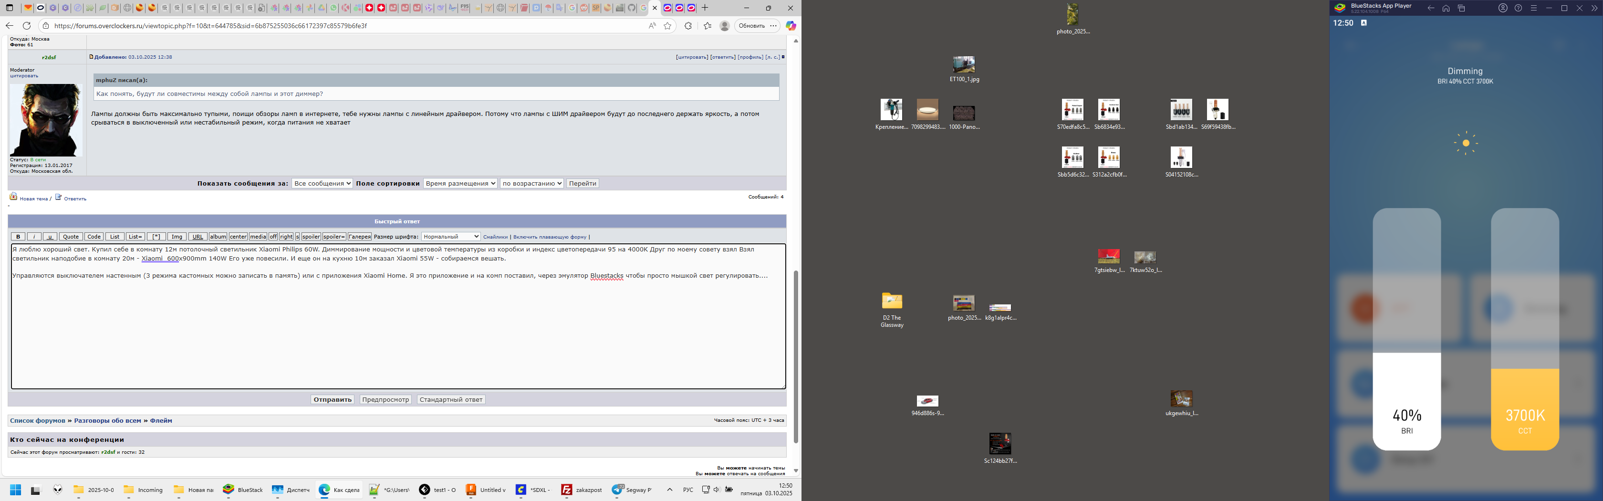Add this page to favorites (star icon)

click(x=668, y=25)
